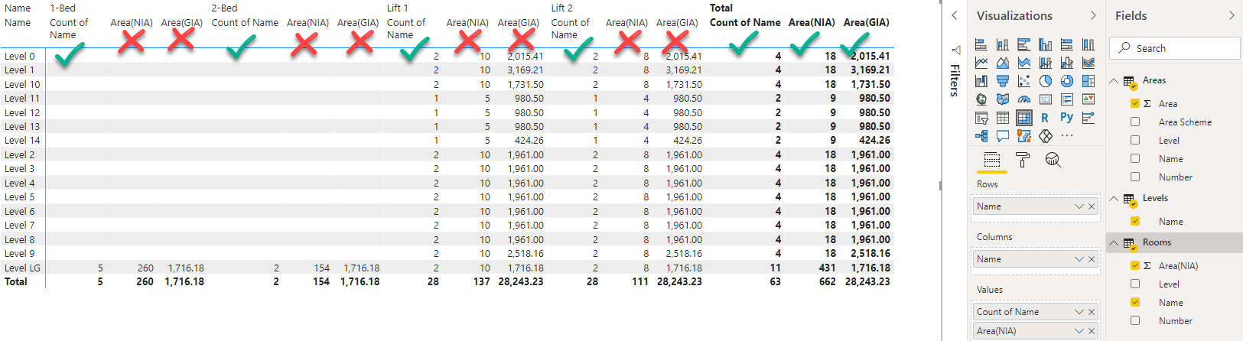Collapse the Areas table

click(1114, 80)
